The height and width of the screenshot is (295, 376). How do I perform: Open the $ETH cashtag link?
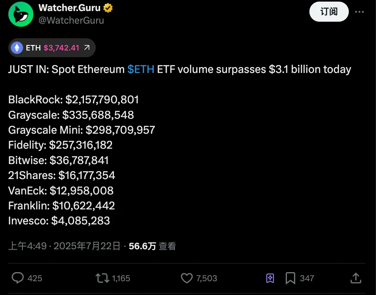pos(140,69)
